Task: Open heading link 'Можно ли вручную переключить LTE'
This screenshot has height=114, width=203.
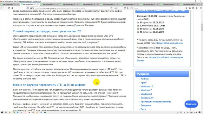Action: 49,85
